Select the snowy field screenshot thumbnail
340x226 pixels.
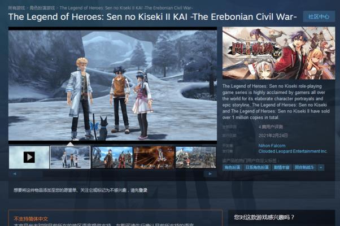(x=70, y=157)
